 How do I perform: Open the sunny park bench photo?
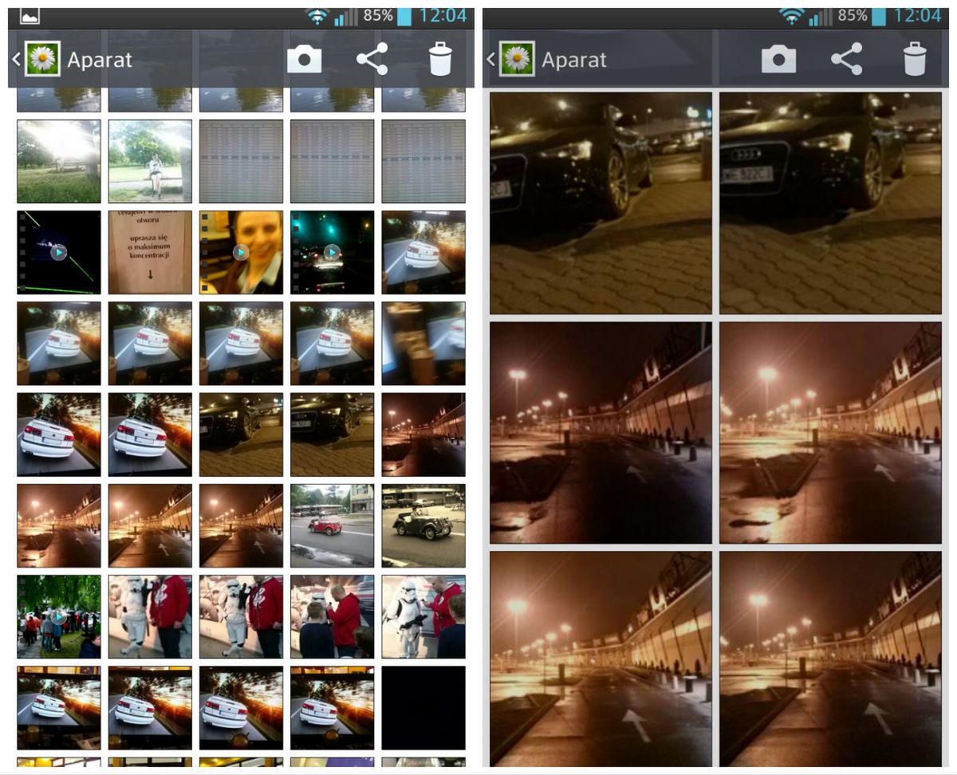(x=59, y=161)
